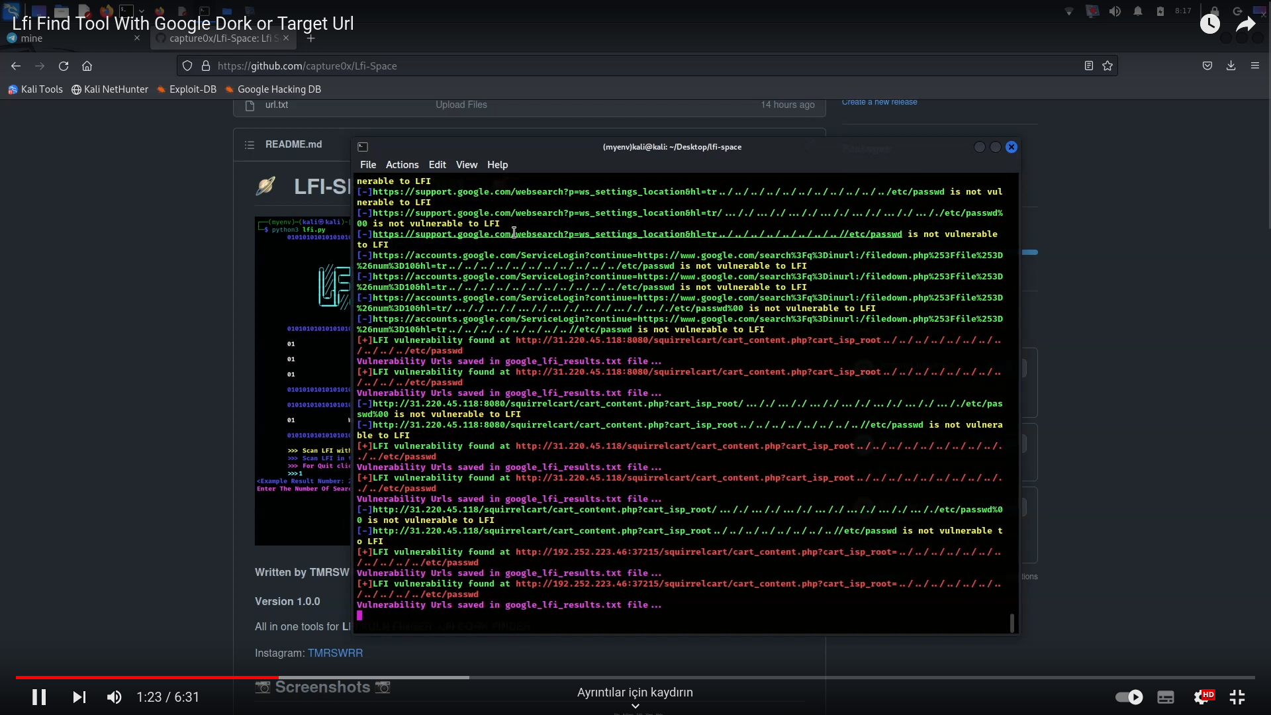Open a new Firefox tab
The height and width of the screenshot is (715, 1271).
(311, 38)
